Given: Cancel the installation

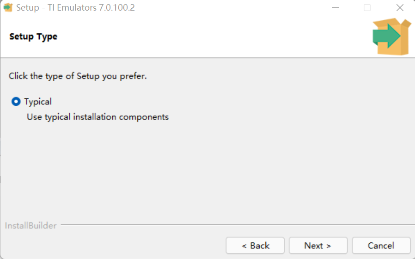Looking at the screenshot, I should [381, 246].
